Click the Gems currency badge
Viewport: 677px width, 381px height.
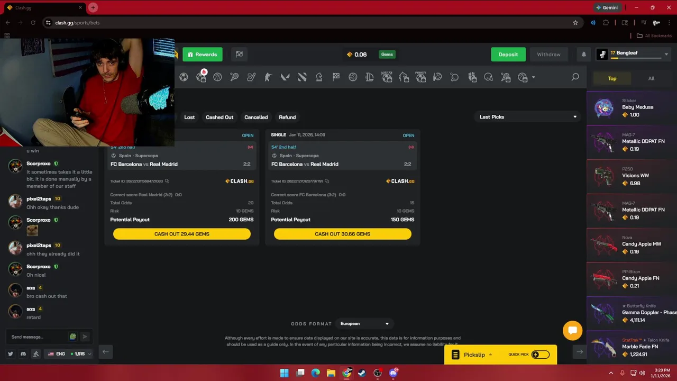pos(387,55)
